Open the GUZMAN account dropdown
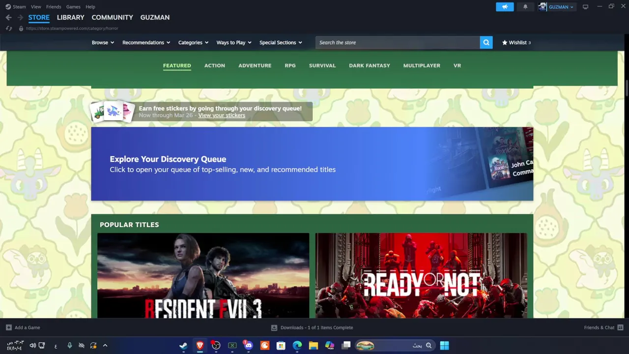This screenshot has width=629, height=354. click(561, 7)
